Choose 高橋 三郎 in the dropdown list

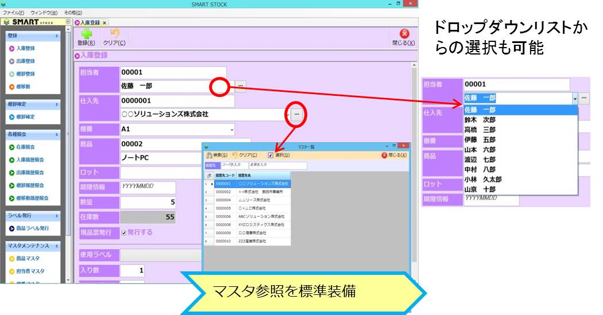[520, 130]
